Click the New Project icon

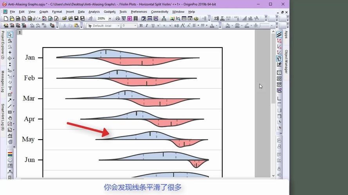click(6, 18)
